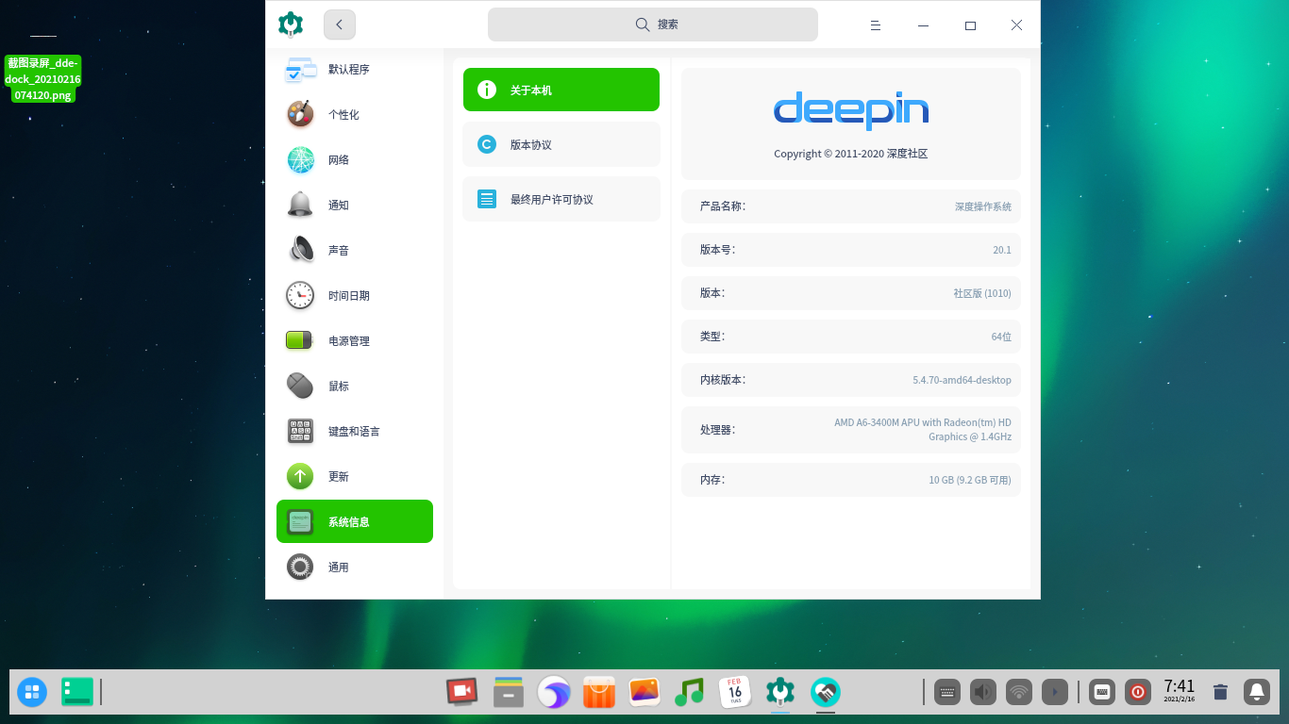Open 默认程序 default applications settings
This screenshot has height=724, width=1289.
tap(355, 70)
